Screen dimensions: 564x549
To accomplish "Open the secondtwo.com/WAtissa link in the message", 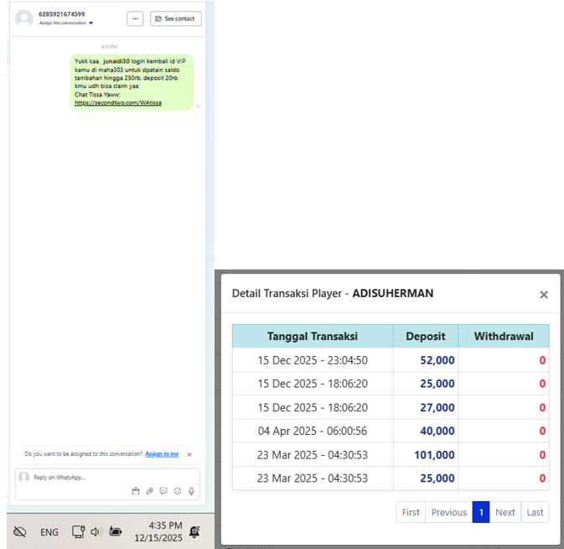I will point(118,102).
